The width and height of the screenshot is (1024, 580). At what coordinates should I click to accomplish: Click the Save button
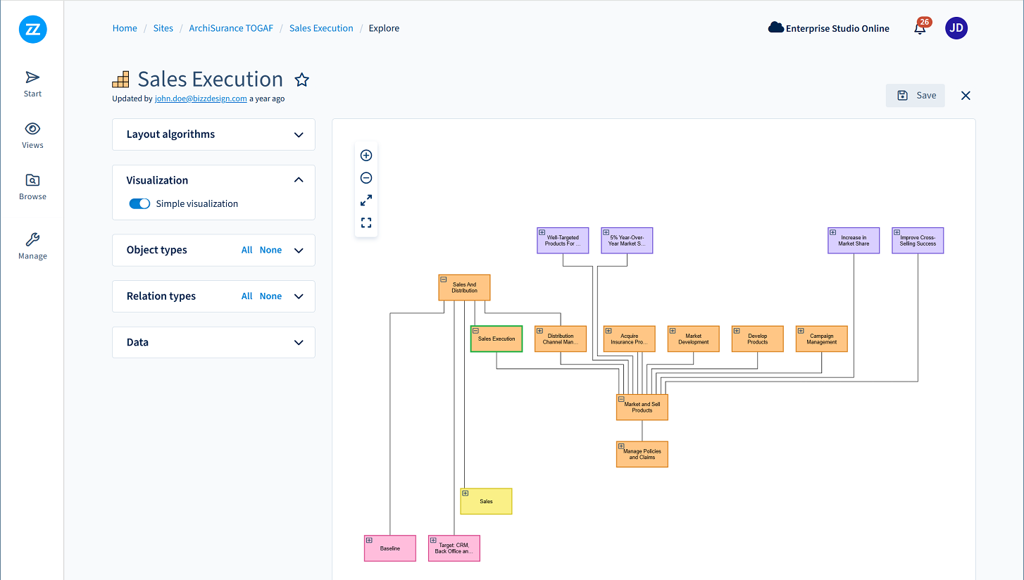point(916,96)
